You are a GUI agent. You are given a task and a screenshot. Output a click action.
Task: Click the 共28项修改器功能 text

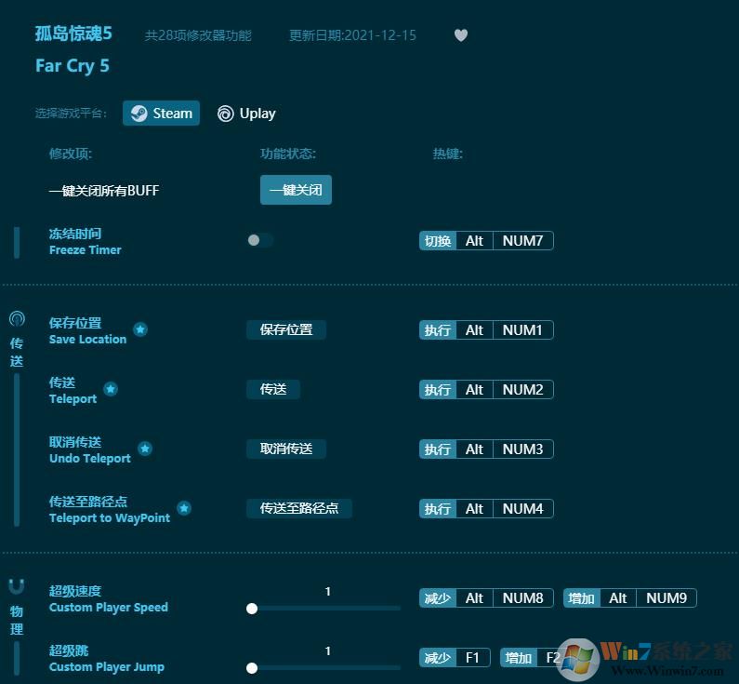(198, 35)
